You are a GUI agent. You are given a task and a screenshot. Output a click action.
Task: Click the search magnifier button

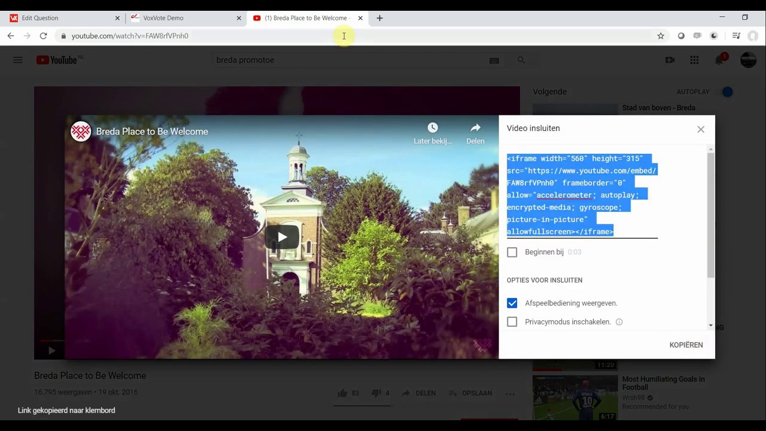click(521, 60)
